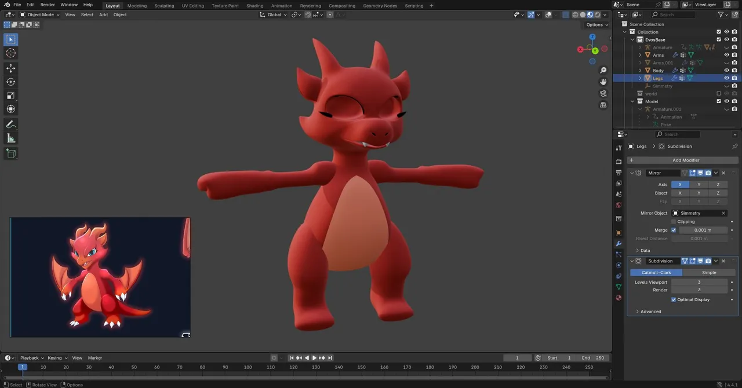The height and width of the screenshot is (388, 742).
Task: Choose the Annotate tool
Action: [10, 125]
